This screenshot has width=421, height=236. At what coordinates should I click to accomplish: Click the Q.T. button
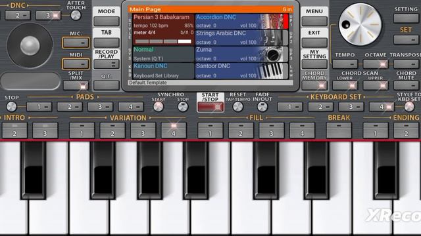point(107,85)
